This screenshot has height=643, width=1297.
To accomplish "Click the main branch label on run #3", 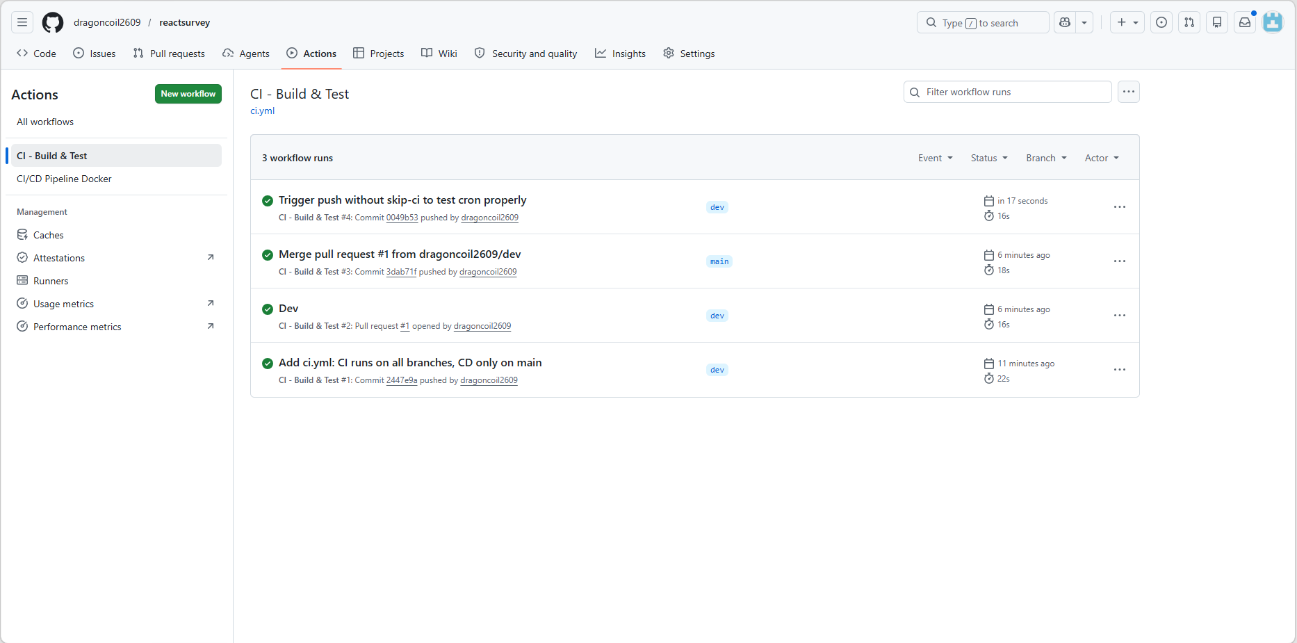I will (719, 261).
